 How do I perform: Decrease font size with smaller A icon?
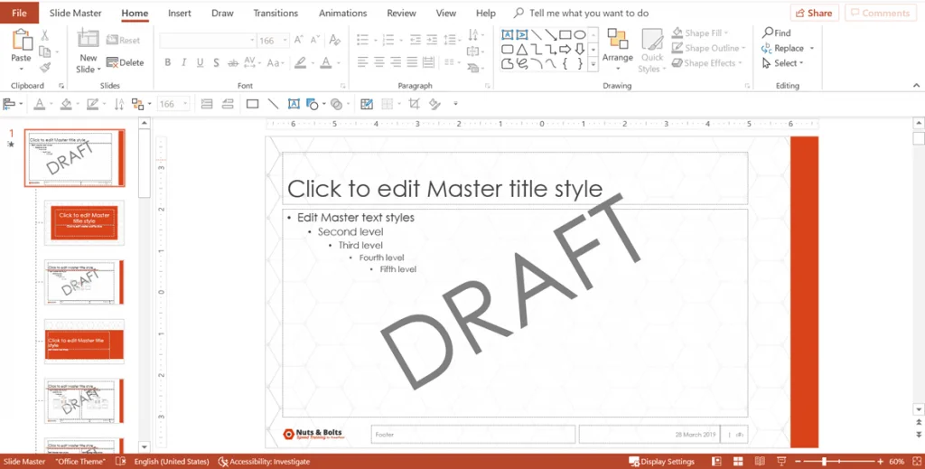[315, 40]
